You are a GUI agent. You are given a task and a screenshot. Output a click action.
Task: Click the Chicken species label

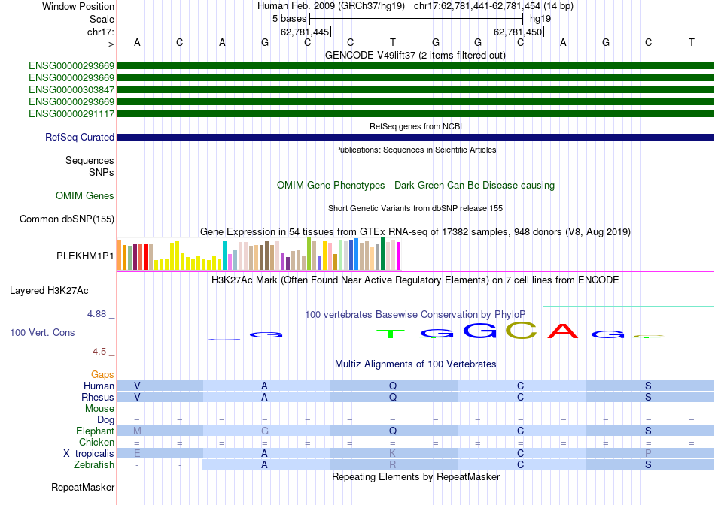coord(96,442)
